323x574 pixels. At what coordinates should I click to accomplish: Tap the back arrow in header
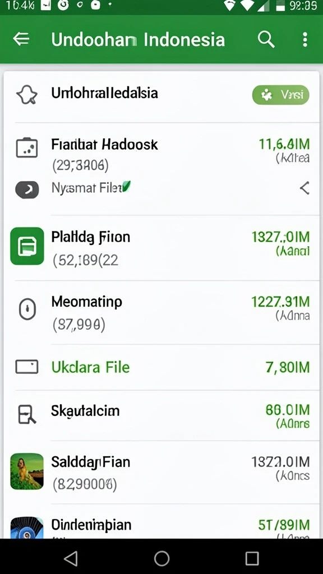coord(21,39)
